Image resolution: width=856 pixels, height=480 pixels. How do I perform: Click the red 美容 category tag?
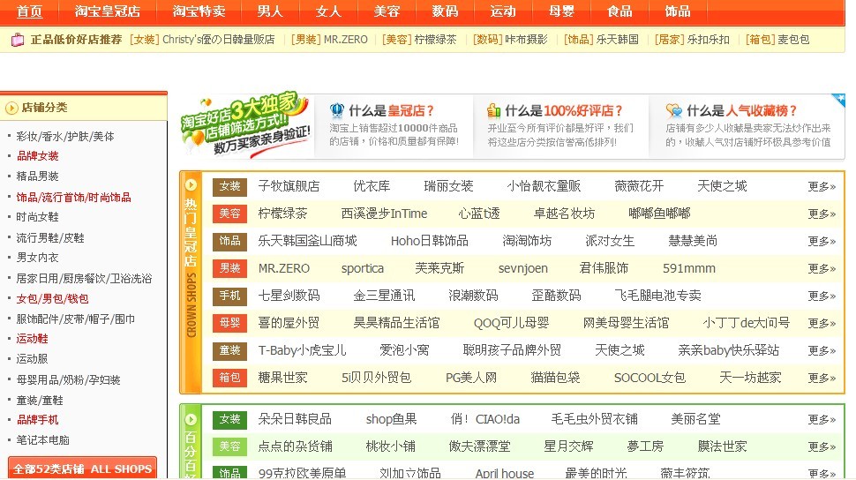pyautogui.click(x=229, y=214)
